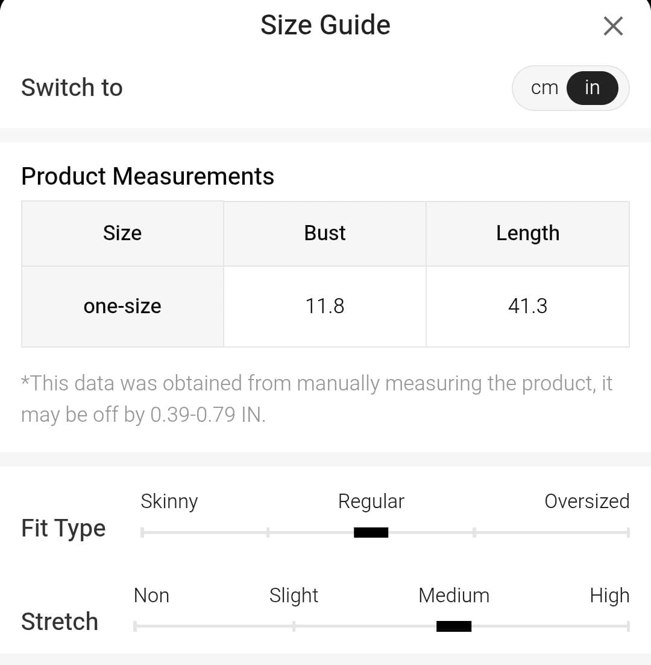Click the Product Measurements heading

[148, 176]
